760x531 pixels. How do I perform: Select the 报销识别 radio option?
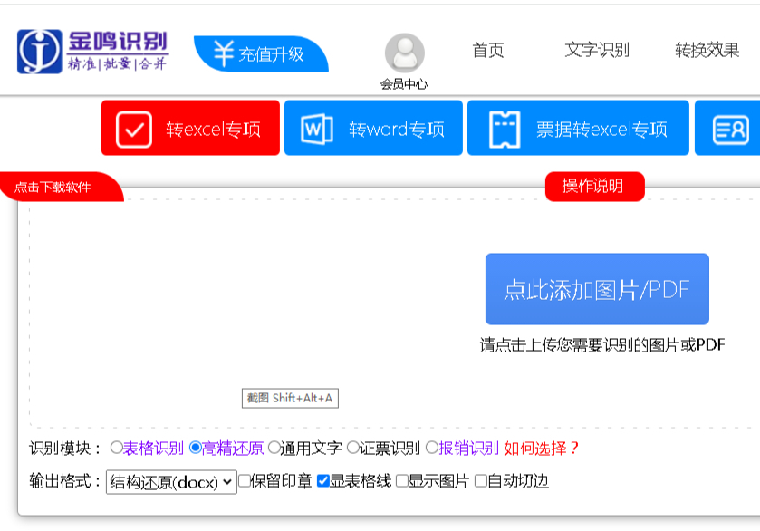pos(431,448)
